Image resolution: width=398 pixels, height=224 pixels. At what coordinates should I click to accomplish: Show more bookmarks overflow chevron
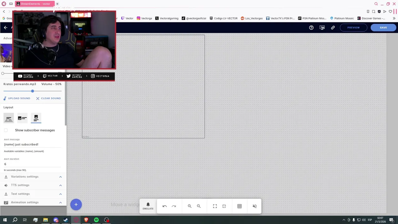point(394,18)
